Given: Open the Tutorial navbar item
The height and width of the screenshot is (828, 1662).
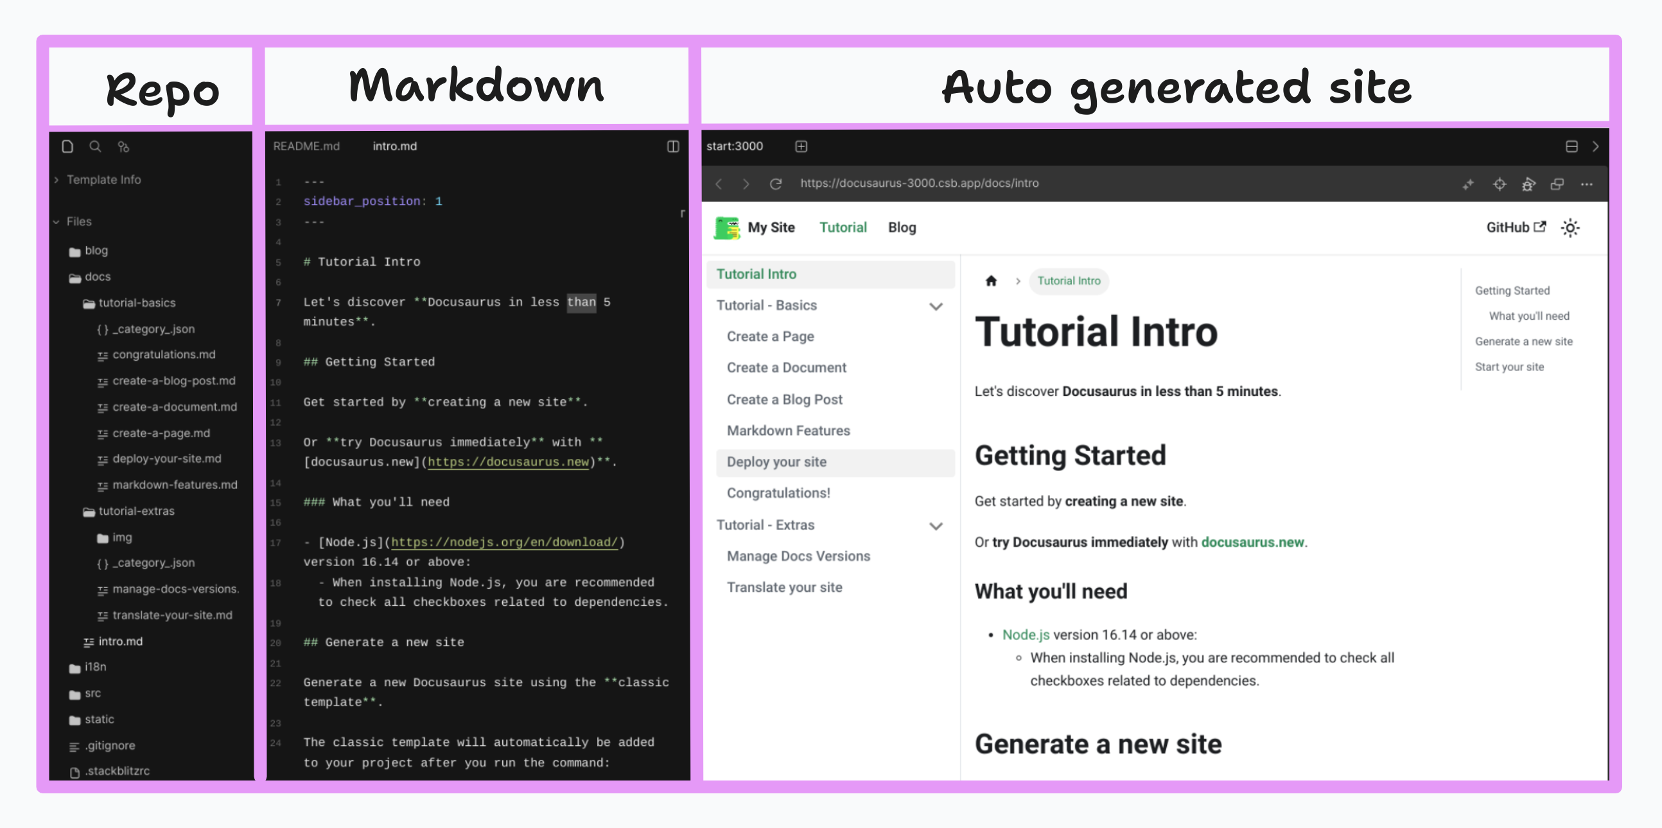Looking at the screenshot, I should point(843,228).
